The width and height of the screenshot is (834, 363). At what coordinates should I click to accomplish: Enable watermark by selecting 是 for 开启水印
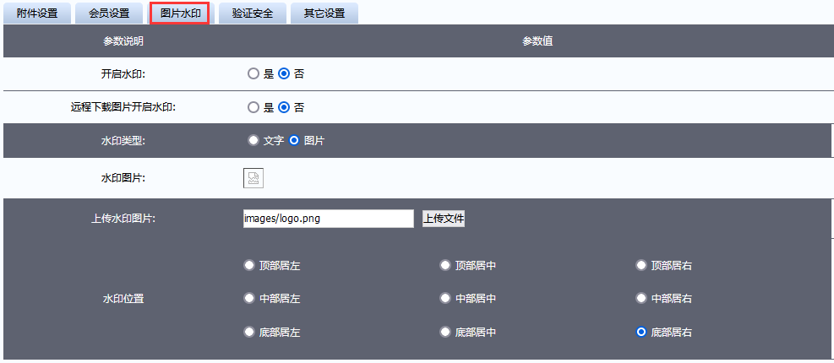click(253, 73)
